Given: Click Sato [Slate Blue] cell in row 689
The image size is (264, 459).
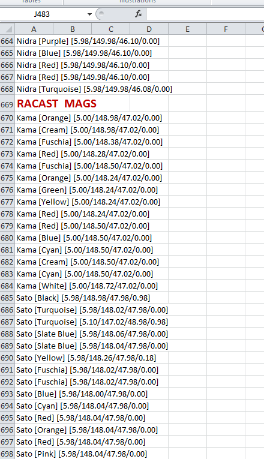Looking at the screenshot, I should (92, 346).
